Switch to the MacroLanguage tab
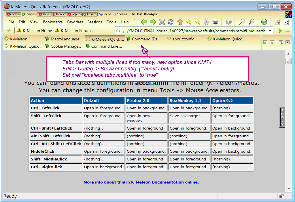 (65, 39)
